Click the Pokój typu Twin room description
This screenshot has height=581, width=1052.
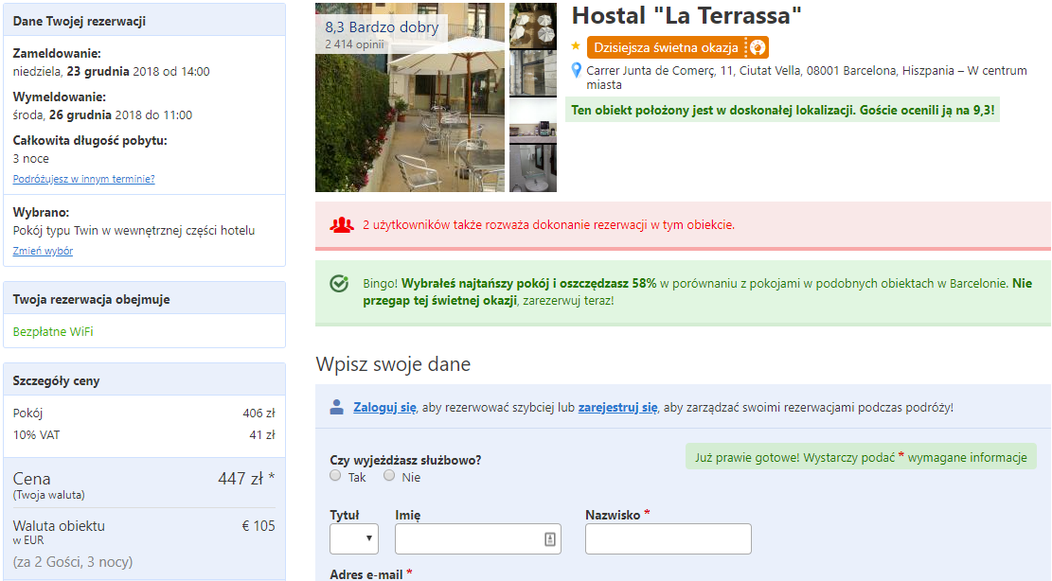134,231
